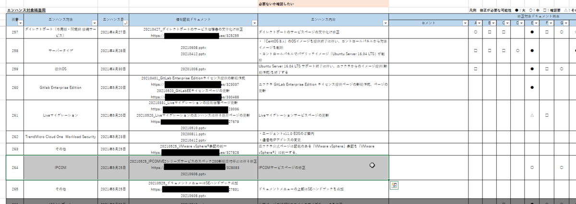Select row number cell 262

(x=15, y=137)
